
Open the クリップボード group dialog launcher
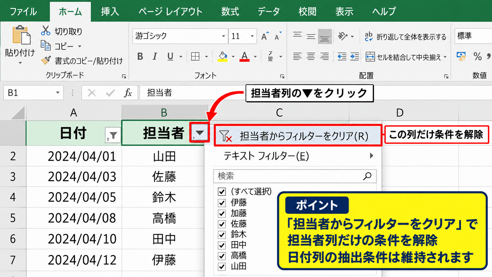(x=124, y=76)
